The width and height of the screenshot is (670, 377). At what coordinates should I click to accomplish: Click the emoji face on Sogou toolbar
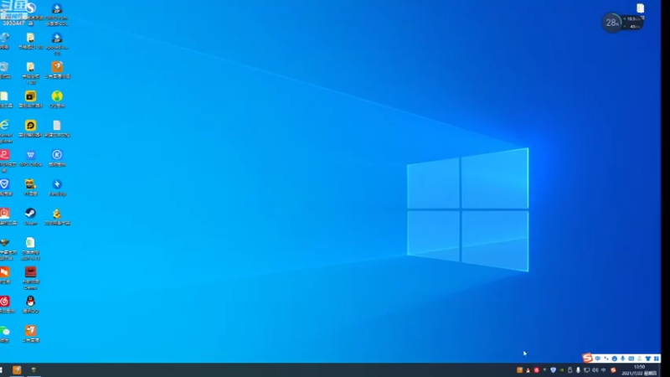click(614, 359)
